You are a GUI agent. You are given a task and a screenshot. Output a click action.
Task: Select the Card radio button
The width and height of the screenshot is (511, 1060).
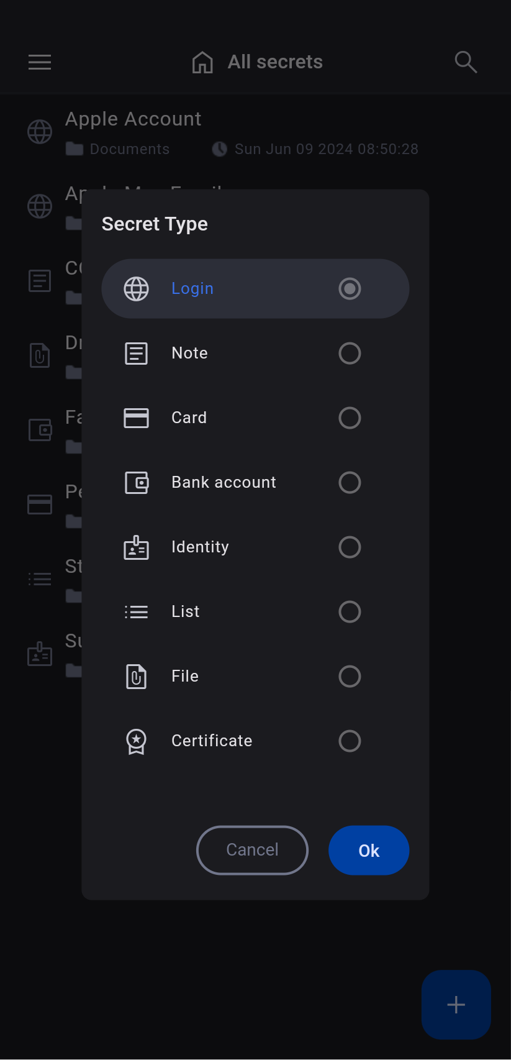pos(350,418)
